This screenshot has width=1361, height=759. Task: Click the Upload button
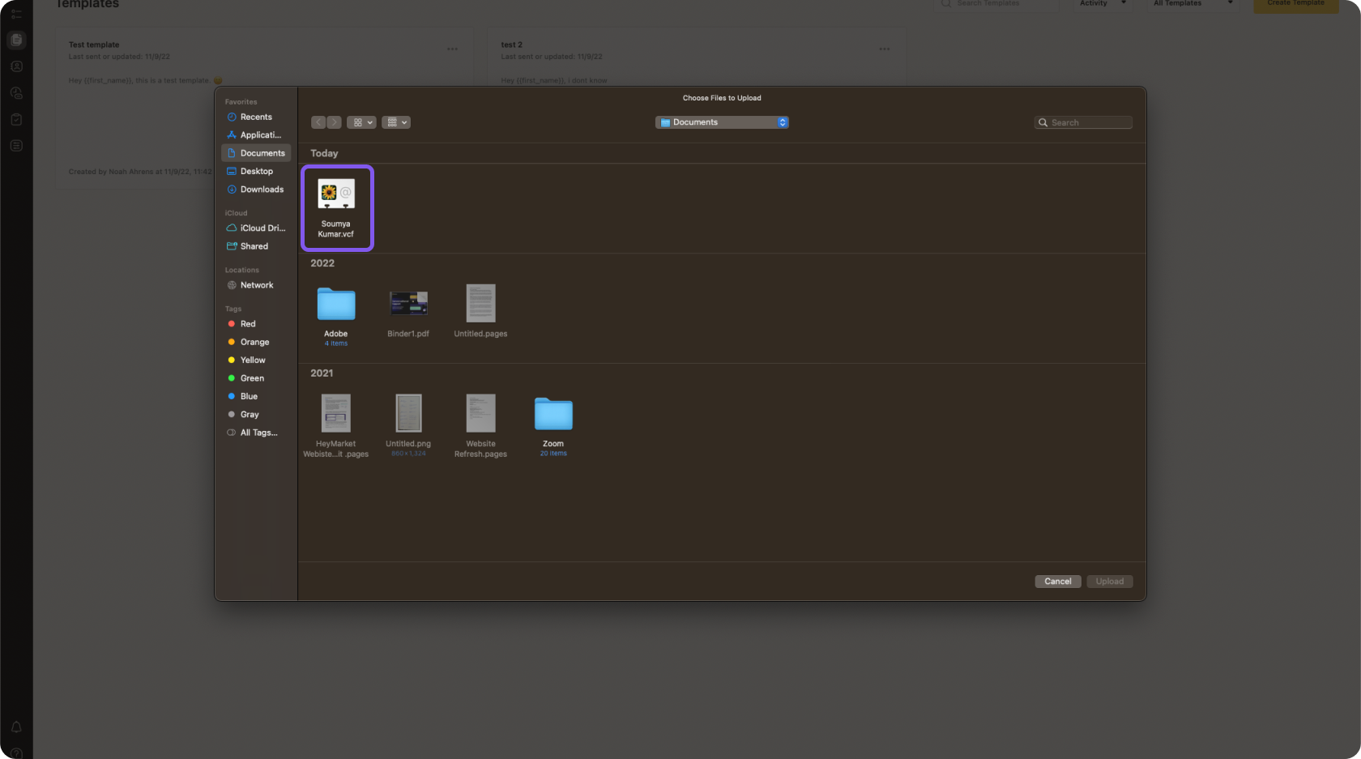point(1109,582)
